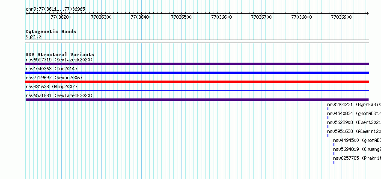The height and width of the screenshot is (179, 381).
Task: Open variant nsv5628908 (Ebert2021) label
Action: (354, 122)
